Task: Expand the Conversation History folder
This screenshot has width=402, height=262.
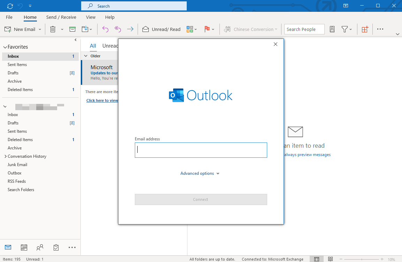Action: click(5, 156)
